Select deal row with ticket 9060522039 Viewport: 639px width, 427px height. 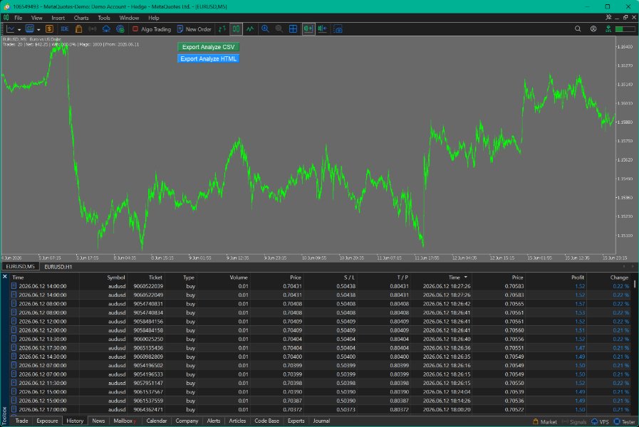click(x=321, y=286)
